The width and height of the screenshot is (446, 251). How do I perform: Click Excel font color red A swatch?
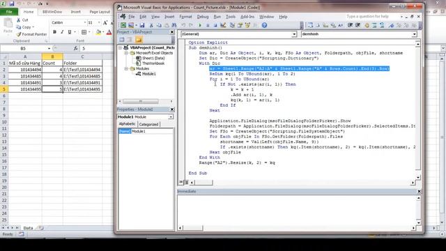pos(109,32)
